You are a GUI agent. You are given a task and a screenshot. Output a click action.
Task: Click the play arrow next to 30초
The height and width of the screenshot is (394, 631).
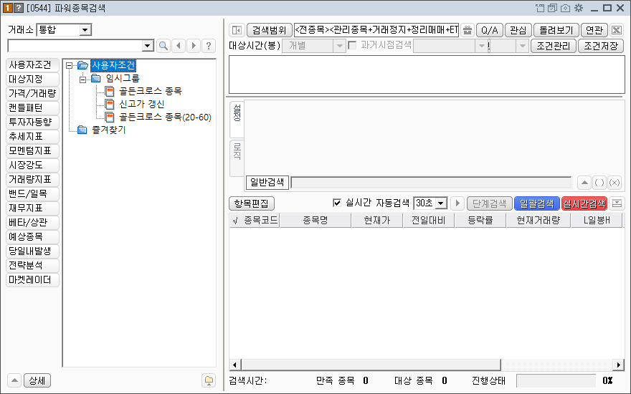(x=457, y=203)
